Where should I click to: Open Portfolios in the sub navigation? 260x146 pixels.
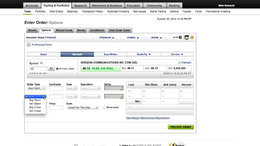tap(40, 12)
